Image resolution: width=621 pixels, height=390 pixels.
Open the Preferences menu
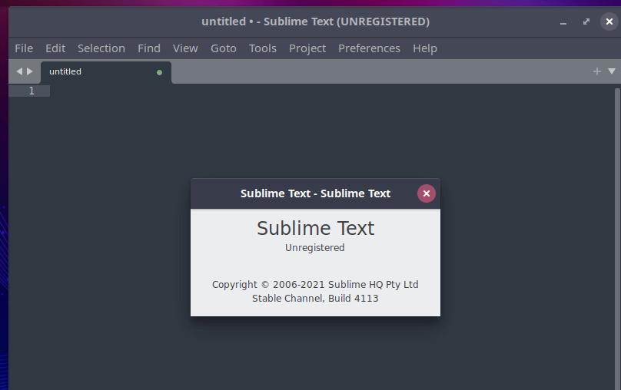click(x=369, y=48)
